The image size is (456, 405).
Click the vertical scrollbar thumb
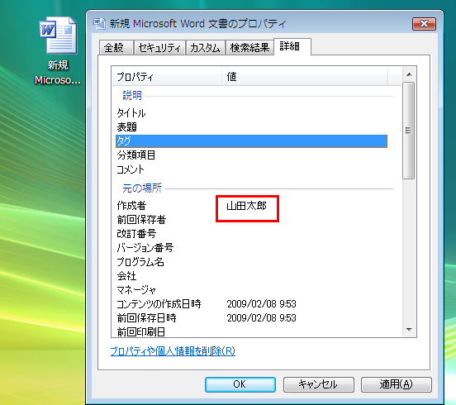coord(409,131)
